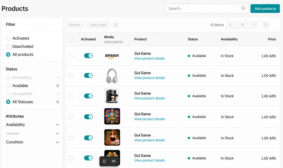The image size is (283, 168).
Task: Click the trash icon beside Deactivate
Action: 116,25
